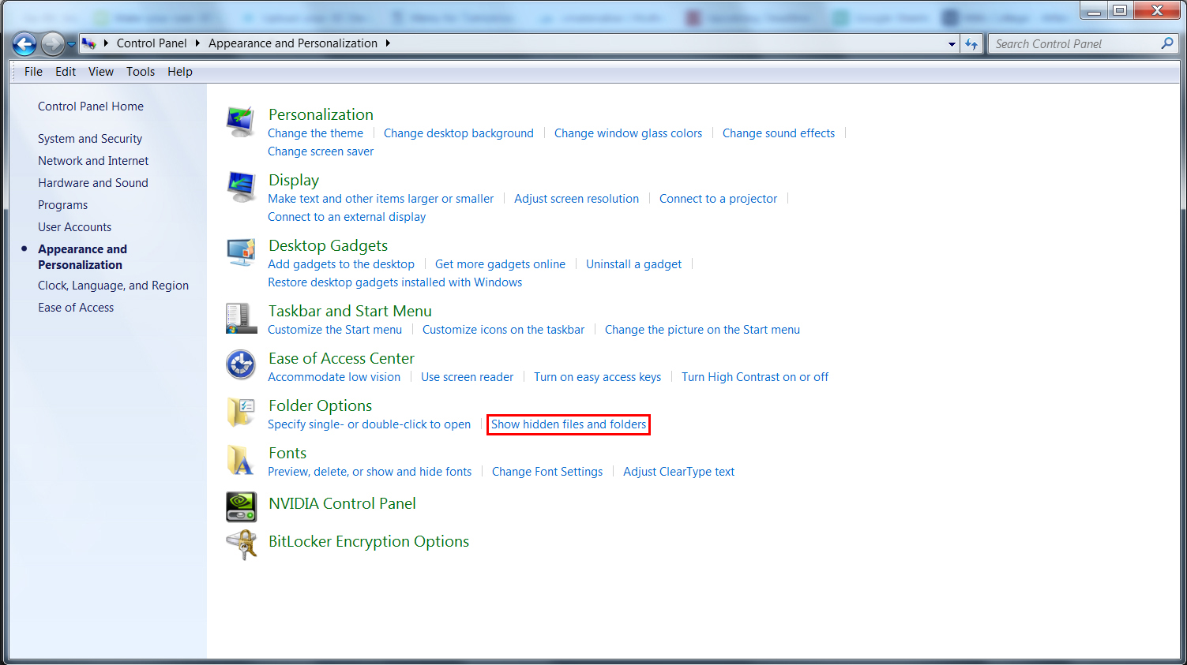Click the Taskbar and Start Menu icon
This screenshot has width=1187, height=665.
click(x=241, y=318)
